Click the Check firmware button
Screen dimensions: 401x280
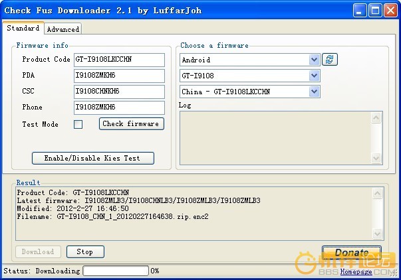click(x=132, y=124)
